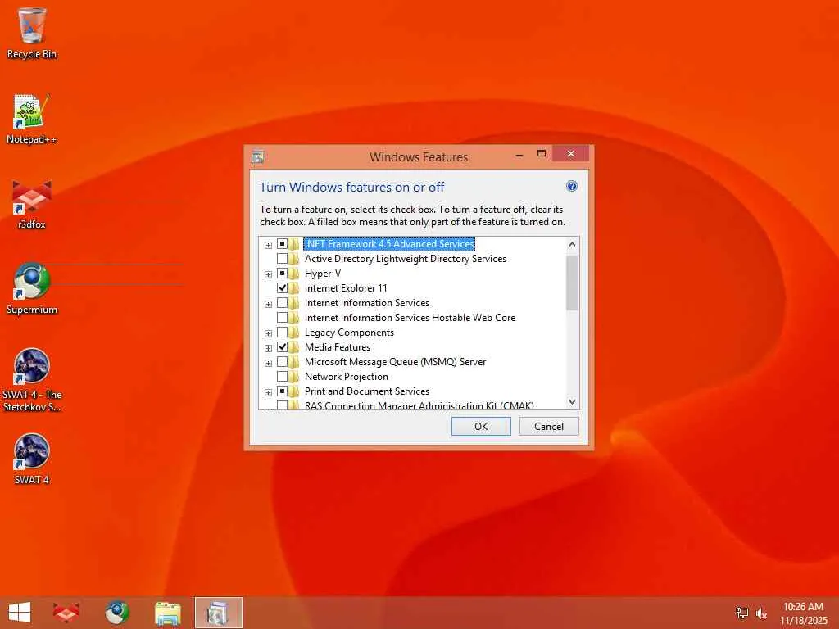
Task: Click OK to apply feature changes
Action: click(x=481, y=426)
